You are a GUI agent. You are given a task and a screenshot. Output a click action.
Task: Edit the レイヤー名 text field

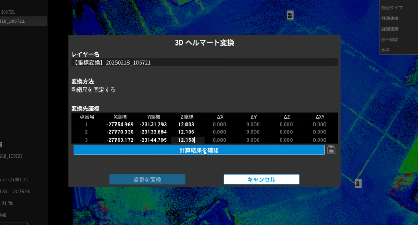coord(204,62)
